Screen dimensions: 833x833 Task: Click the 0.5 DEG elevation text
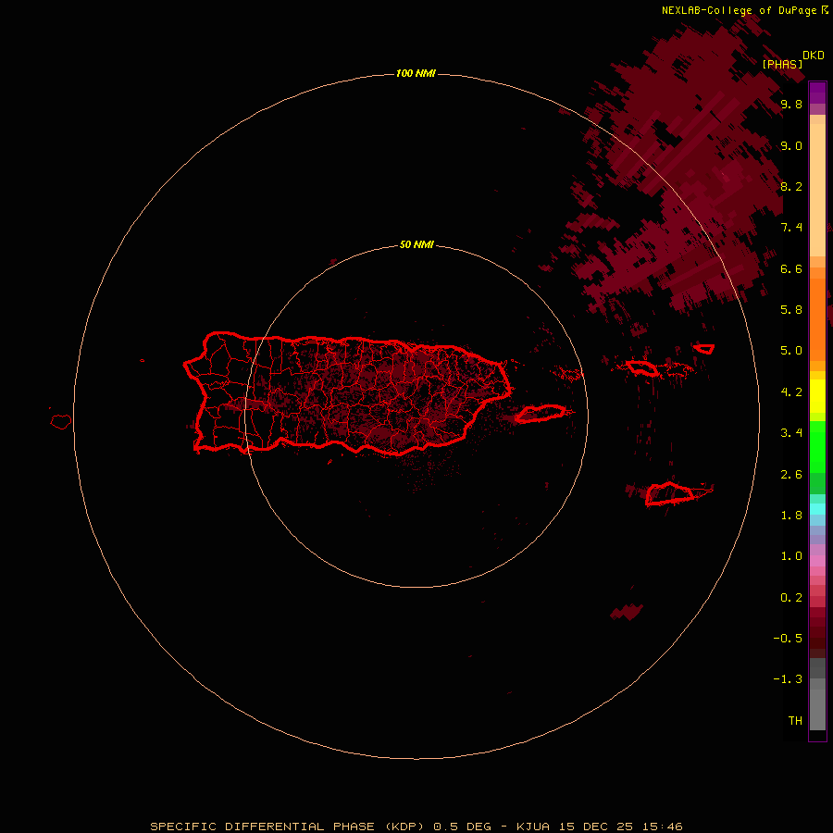tap(462, 827)
